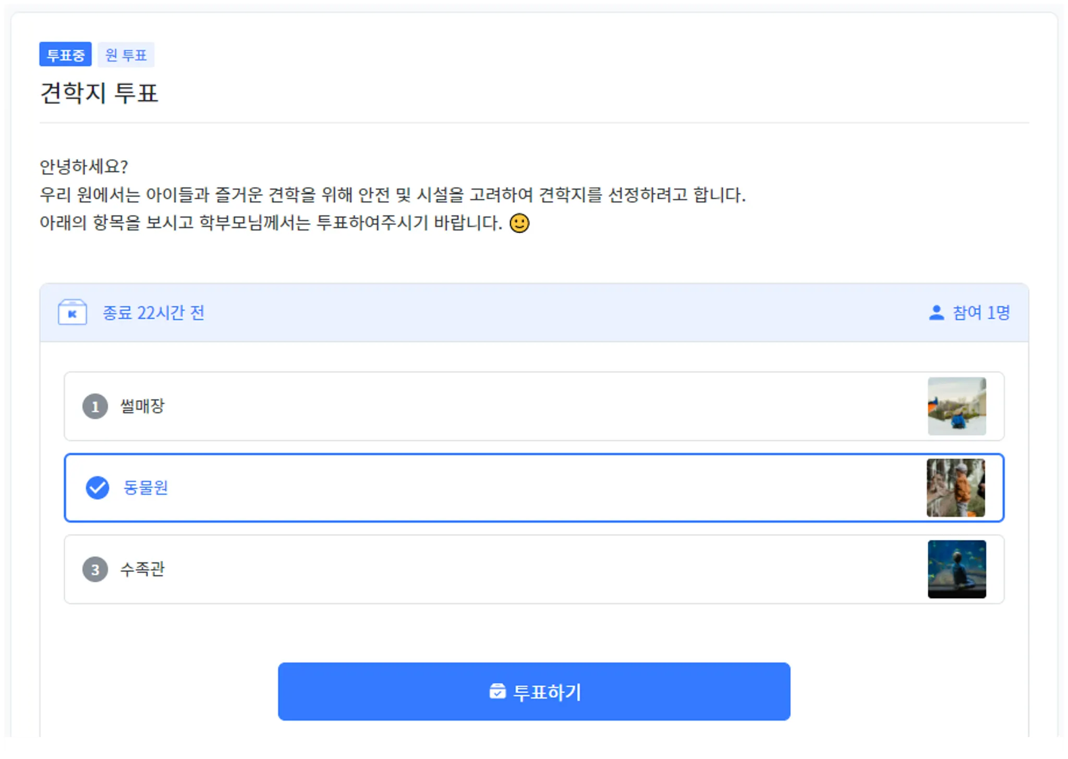Uncheck the blue checkmark for 동물원
Screen dimensions: 1068x759
point(98,488)
